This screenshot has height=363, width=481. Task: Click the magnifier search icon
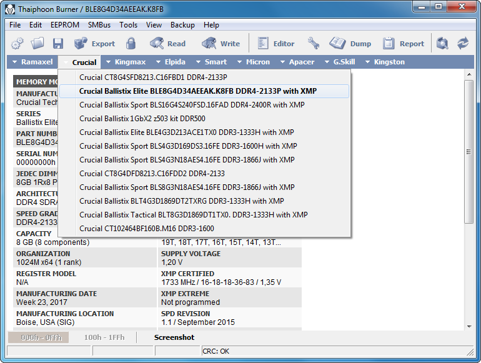coord(442,43)
